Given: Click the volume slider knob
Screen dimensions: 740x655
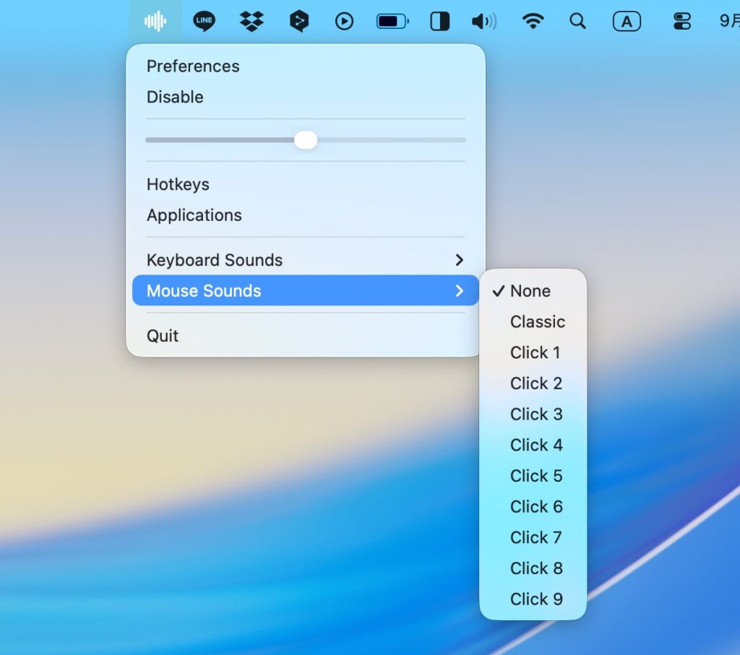Looking at the screenshot, I should [x=306, y=140].
